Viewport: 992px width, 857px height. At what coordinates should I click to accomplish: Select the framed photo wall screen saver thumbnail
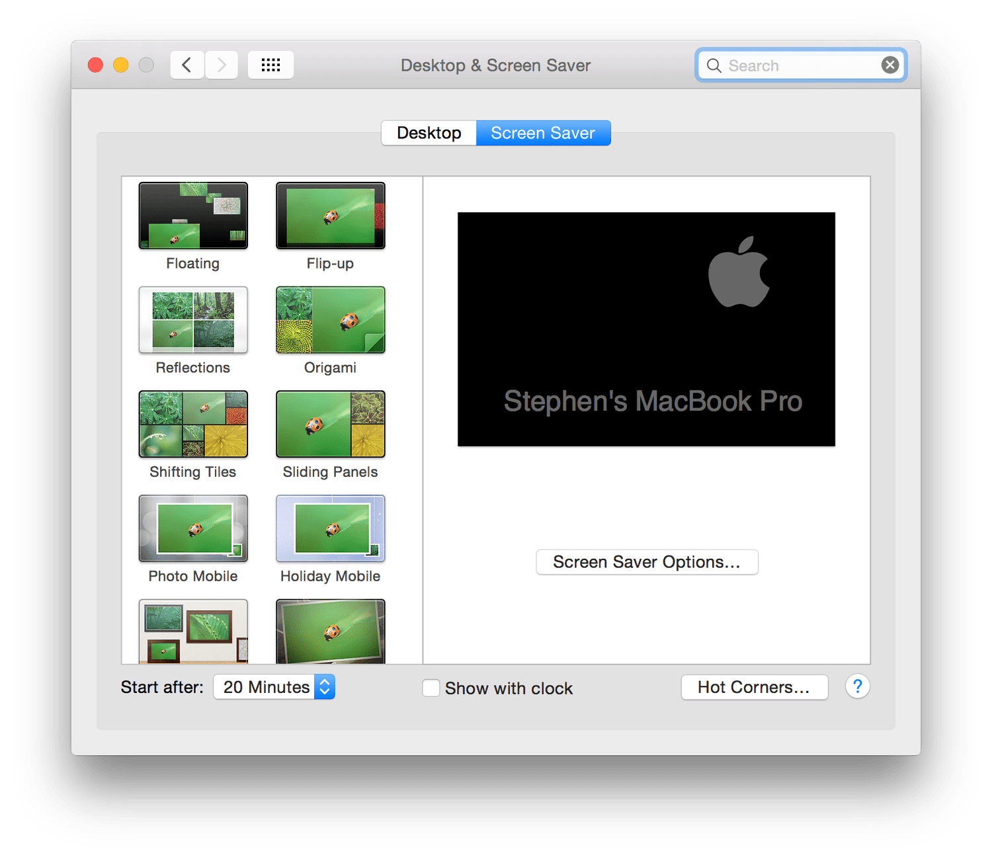tap(193, 632)
